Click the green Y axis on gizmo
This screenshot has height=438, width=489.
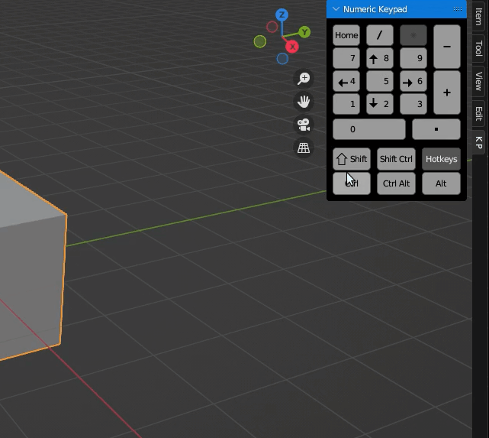[304, 32]
